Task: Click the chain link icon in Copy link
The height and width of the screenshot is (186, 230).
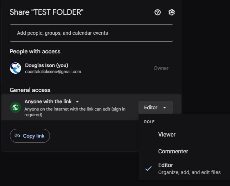Action: point(17,136)
